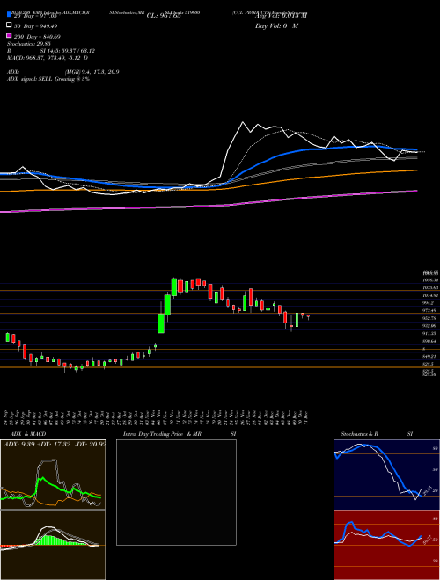Click the 849.21 price axis label
Image resolution: width=440 pixels, height=580 pixels.
click(x=429, y=356)
